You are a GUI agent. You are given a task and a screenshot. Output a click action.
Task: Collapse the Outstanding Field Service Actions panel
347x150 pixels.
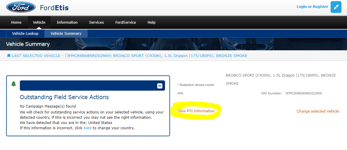point(159,86)
